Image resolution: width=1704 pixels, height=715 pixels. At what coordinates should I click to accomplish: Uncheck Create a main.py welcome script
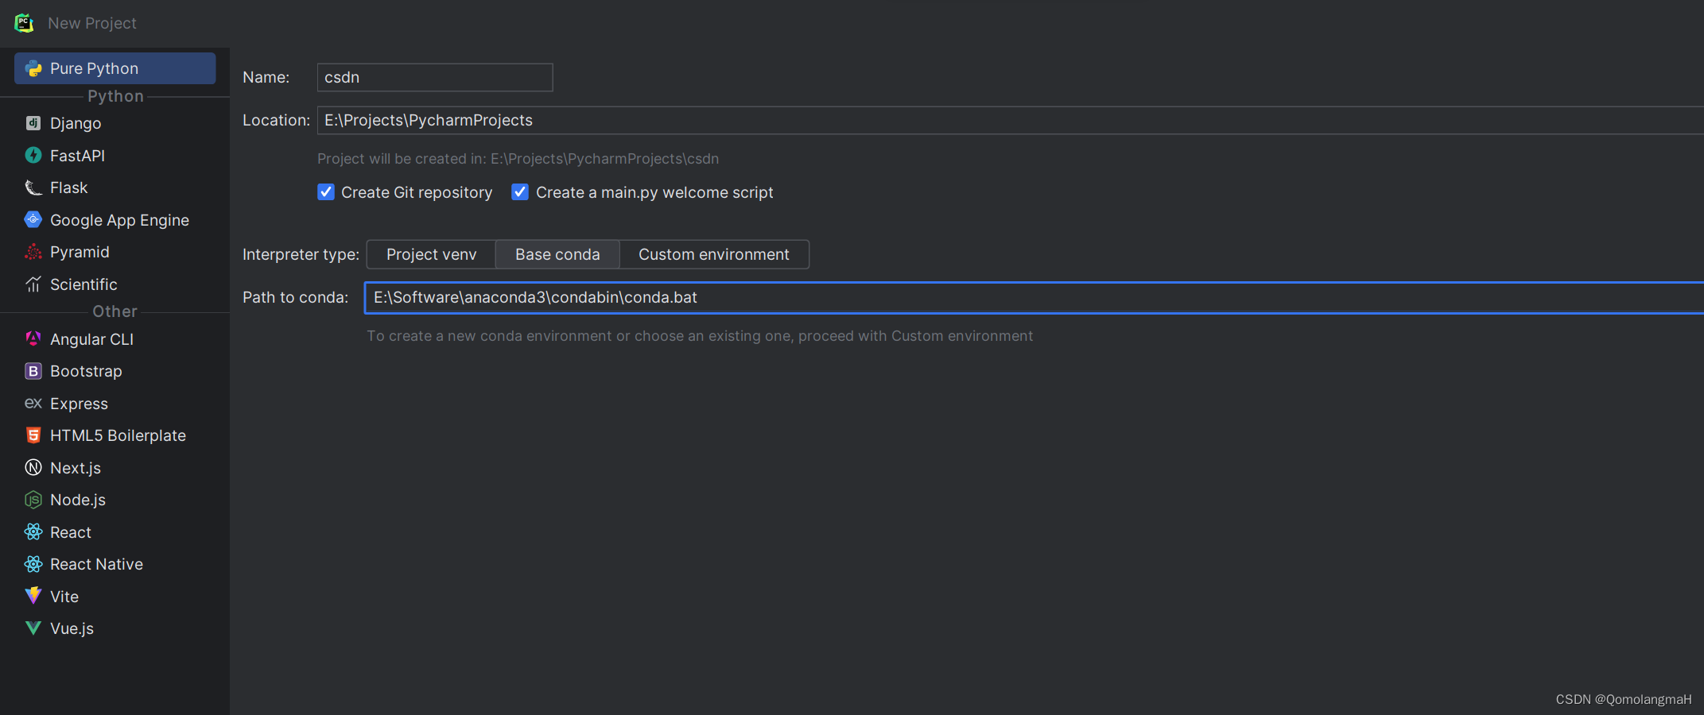pyautogui.click(x=520, y=192)
